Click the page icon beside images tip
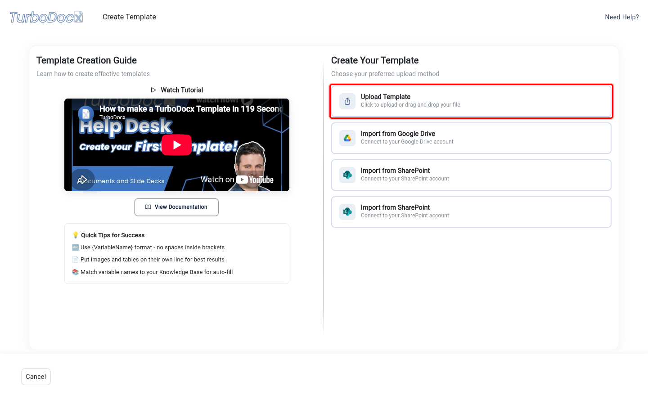The image size is (648, 405). [x=75, y=260]
